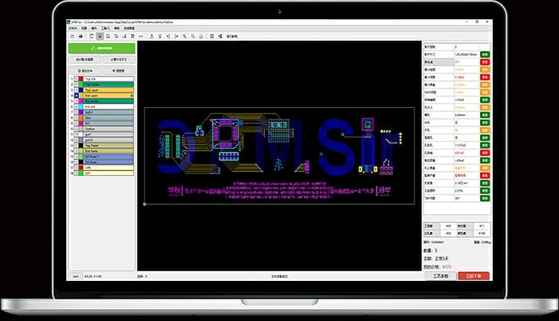Click the cyan swatch of Bot Silk
The image size is (559, 321).
(81, 106)
